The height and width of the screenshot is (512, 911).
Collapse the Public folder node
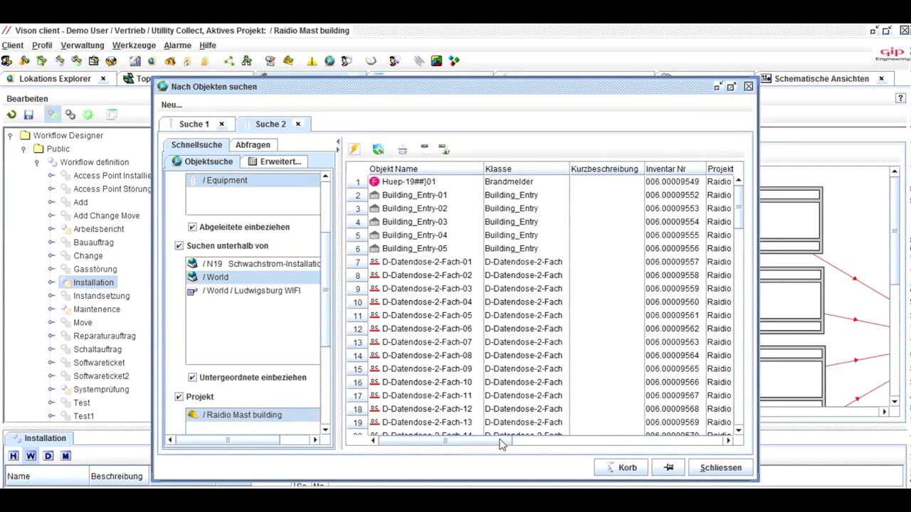tap(23, 149)
